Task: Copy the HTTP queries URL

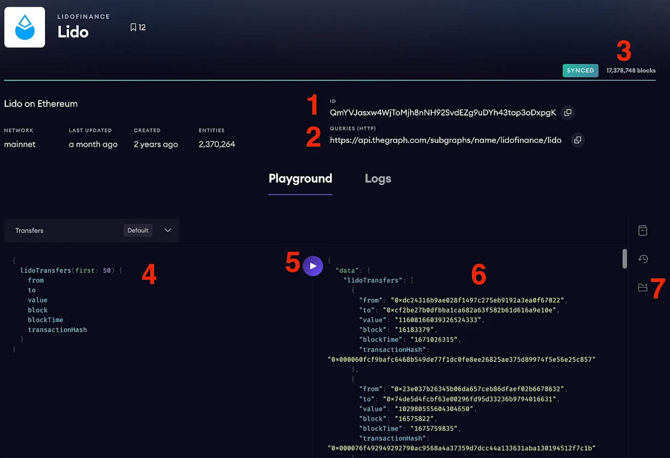Action: coord(578,140)
